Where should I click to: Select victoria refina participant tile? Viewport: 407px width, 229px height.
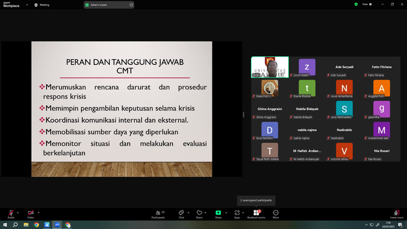(345, 151)
